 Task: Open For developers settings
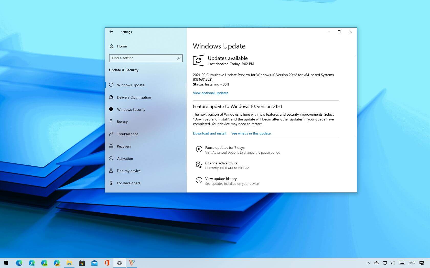[x=128, y=183]
